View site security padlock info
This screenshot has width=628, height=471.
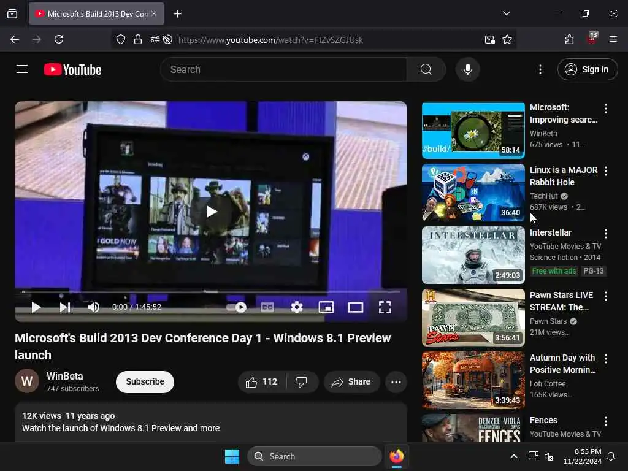138,39
